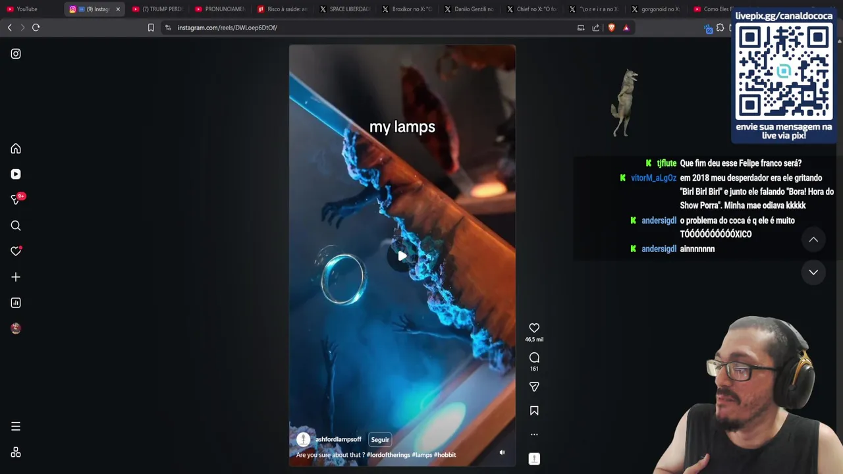The width and height of the screenshot is (843, 474).
Task: Open the Reels section in sidebar
Action: tap(16, 174)
